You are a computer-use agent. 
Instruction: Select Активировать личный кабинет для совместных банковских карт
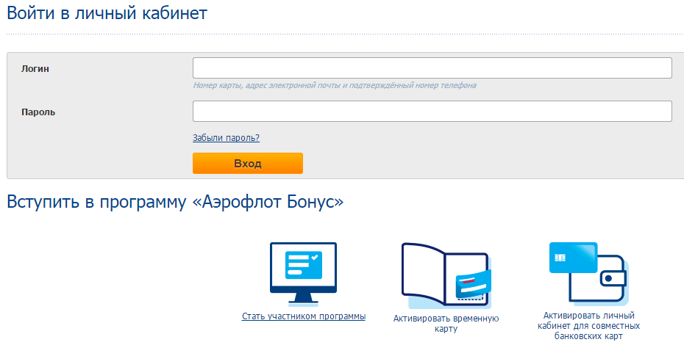point(588,326)
